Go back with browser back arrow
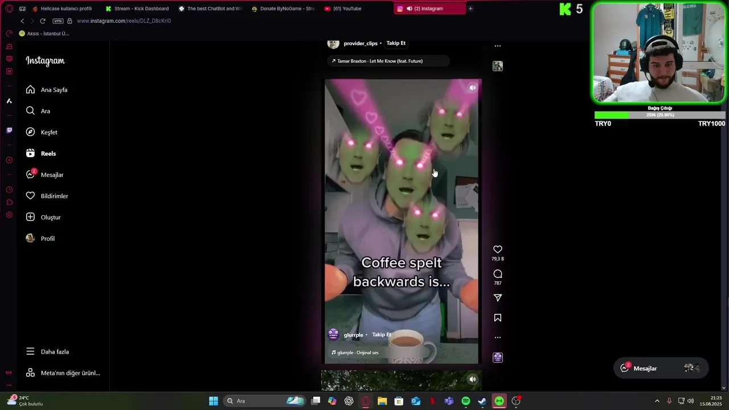 (22, 21)
